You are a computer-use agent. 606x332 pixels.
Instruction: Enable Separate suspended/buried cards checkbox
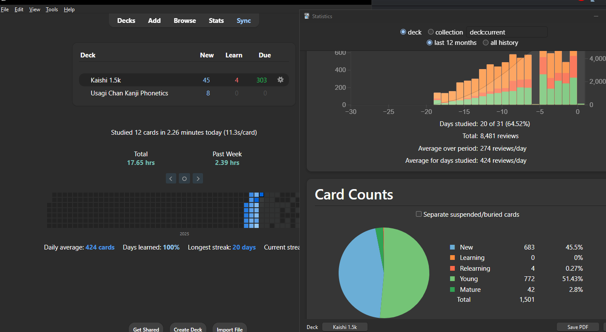pyautogui.click(x=419, y=214)
